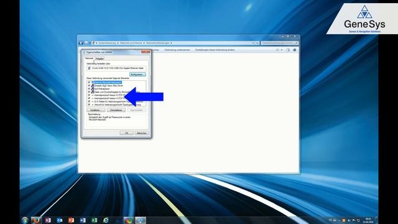Switch to the Freigabe tab
This screenshot has height=224, width=398.
(99, 58)
